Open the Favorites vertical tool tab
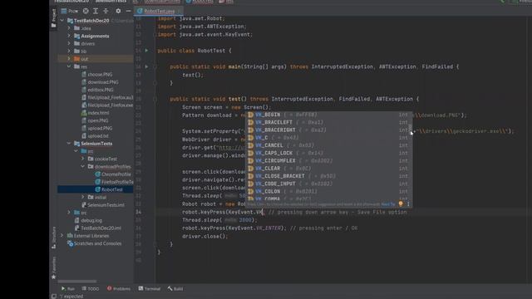The height and width of the screenshot is (299, 532). pos(53,267)
